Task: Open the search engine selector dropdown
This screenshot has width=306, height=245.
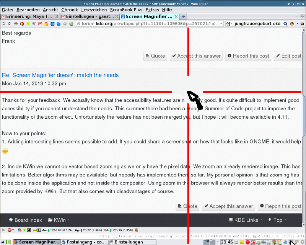Action: pos(230,24)
